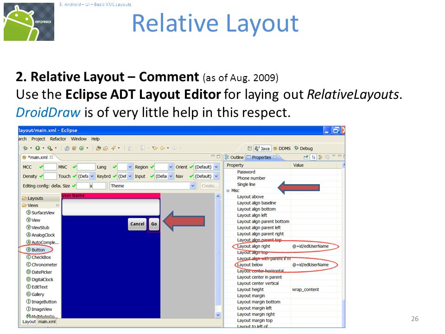Open the Theme dropdown
Image resolution: width=445 pixels, height=334 pixels.
193,186
